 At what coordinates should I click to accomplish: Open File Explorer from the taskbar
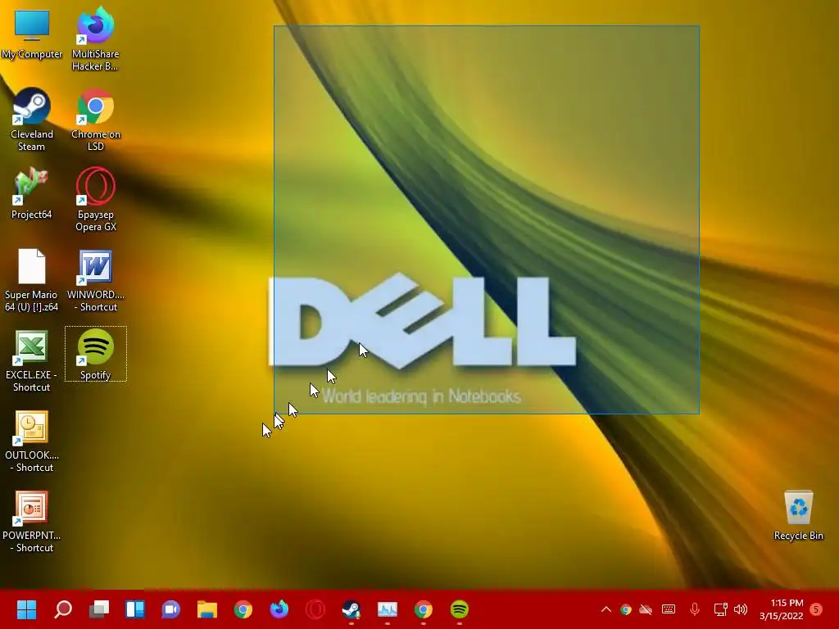coord(207,609)
